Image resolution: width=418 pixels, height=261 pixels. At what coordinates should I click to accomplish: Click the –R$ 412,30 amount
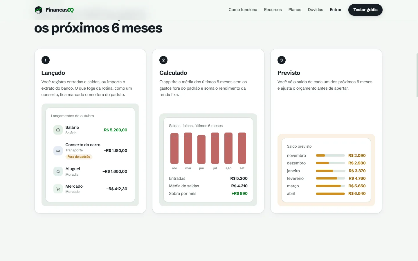click(117, 189)
